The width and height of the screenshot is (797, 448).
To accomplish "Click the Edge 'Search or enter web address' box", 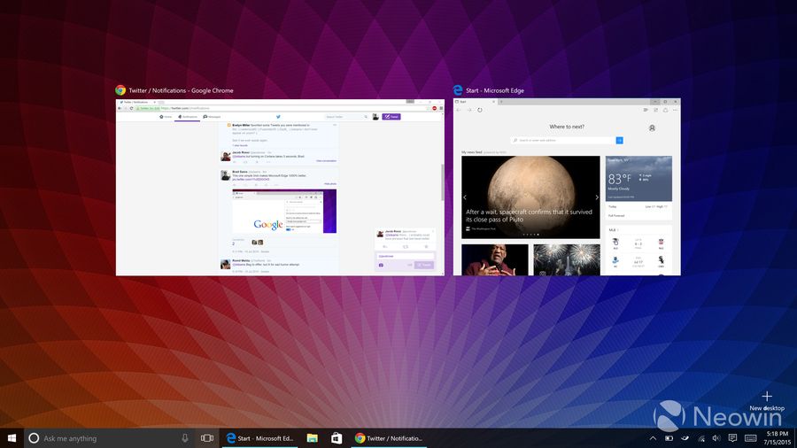I will tap(563, 140).
